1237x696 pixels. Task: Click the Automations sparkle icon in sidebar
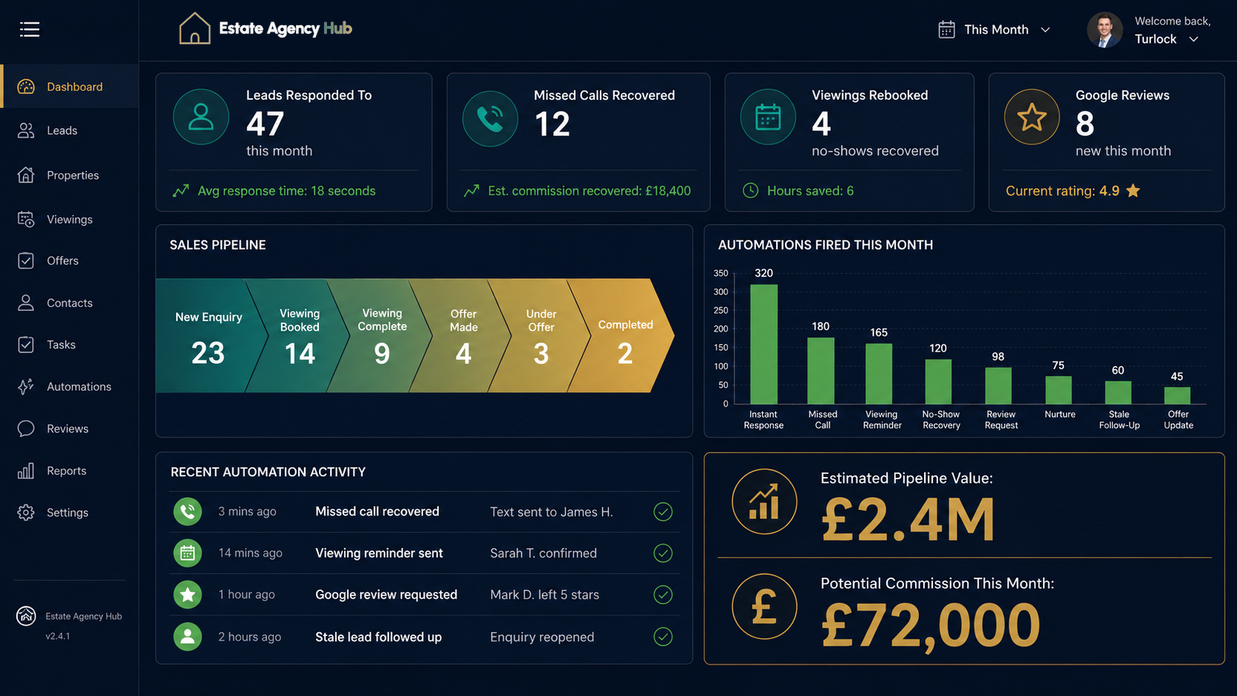pos(26,387)
